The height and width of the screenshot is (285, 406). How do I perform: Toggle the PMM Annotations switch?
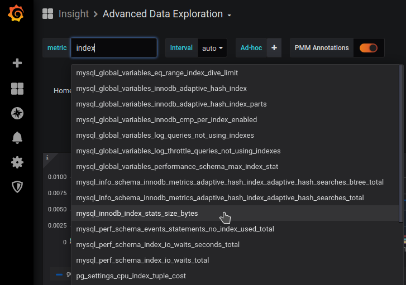click(x=369, y=48)
